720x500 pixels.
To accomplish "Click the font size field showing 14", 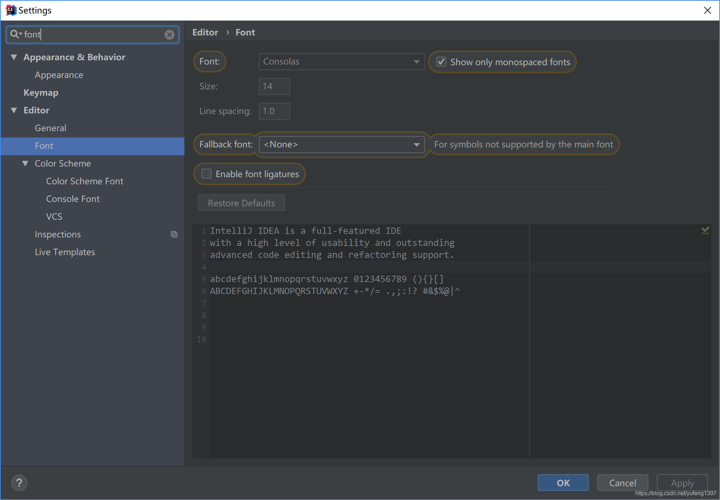I will pyautogui.click(x=274, y=86).
